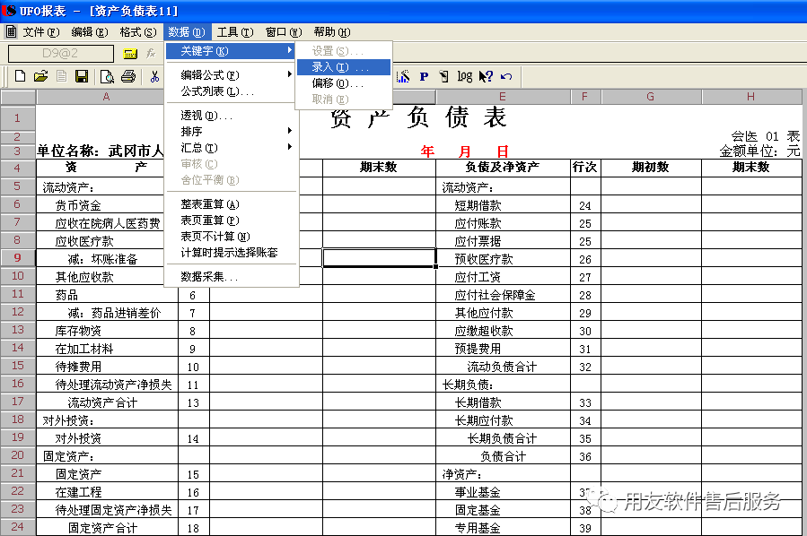The height and width of the screenshot is (536, 807).
Task: Click the icon between P and log
Action: [443, 76]
